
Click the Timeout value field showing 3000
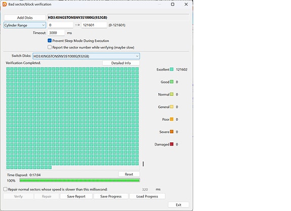[x=56, y=33]
